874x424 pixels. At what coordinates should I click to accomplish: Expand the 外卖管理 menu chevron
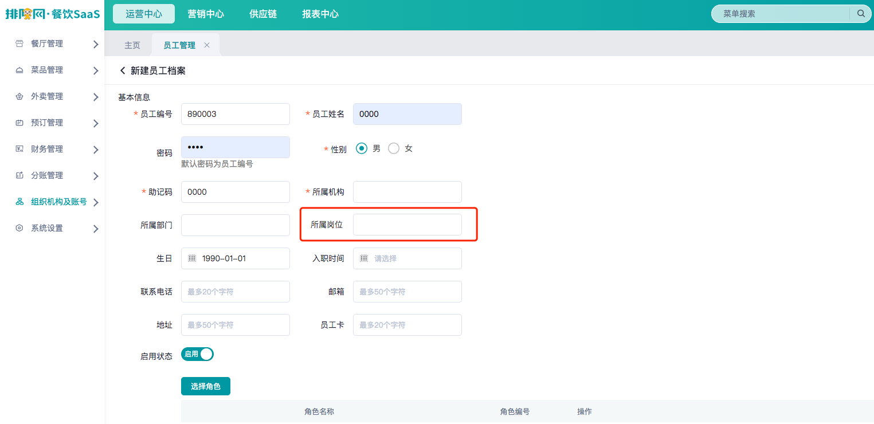click(96, 97)
